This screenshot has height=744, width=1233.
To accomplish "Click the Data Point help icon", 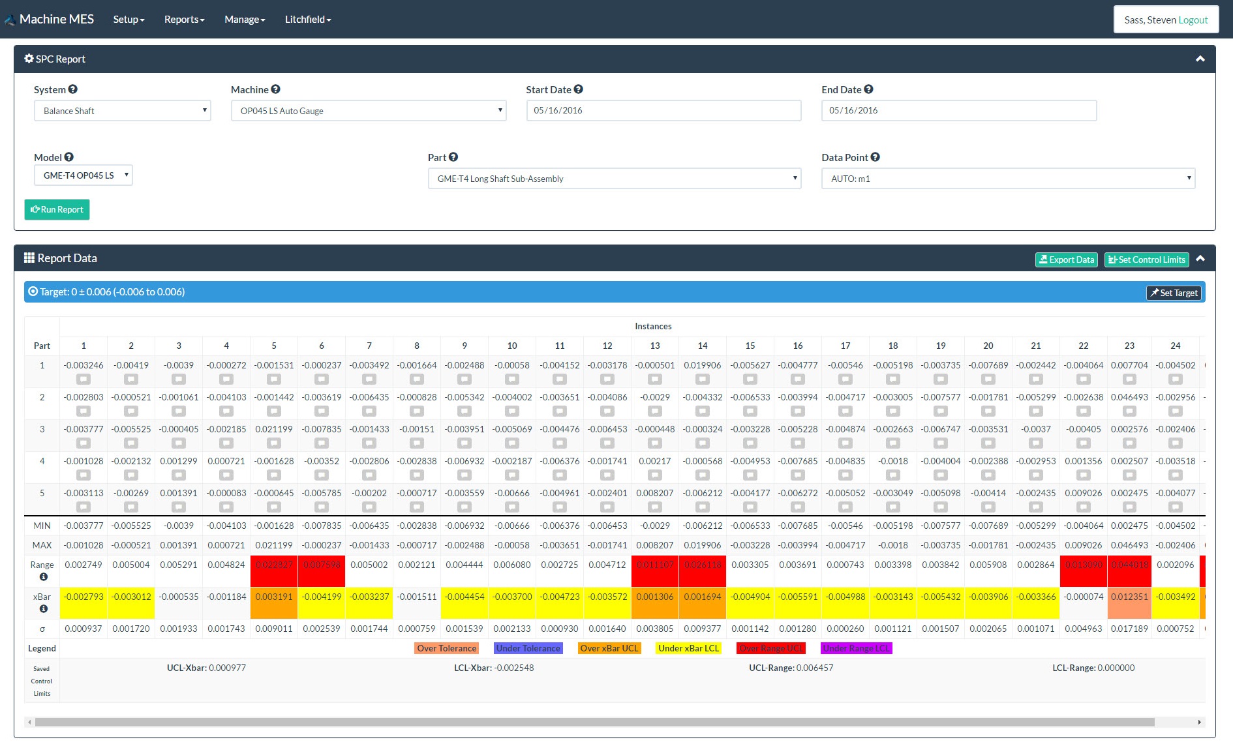I will [x=875, y=157].
